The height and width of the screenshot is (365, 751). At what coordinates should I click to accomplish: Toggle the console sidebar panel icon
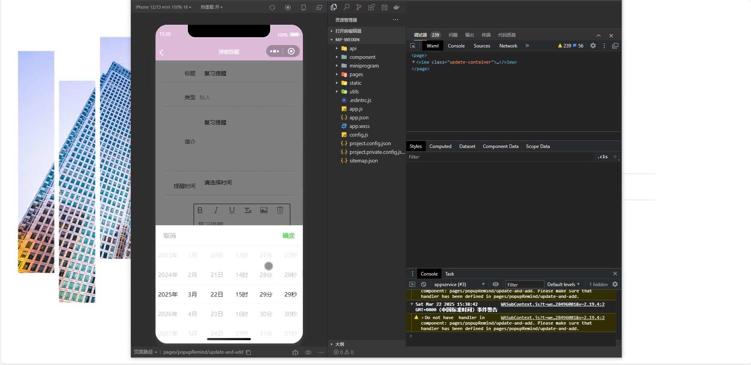412,285
